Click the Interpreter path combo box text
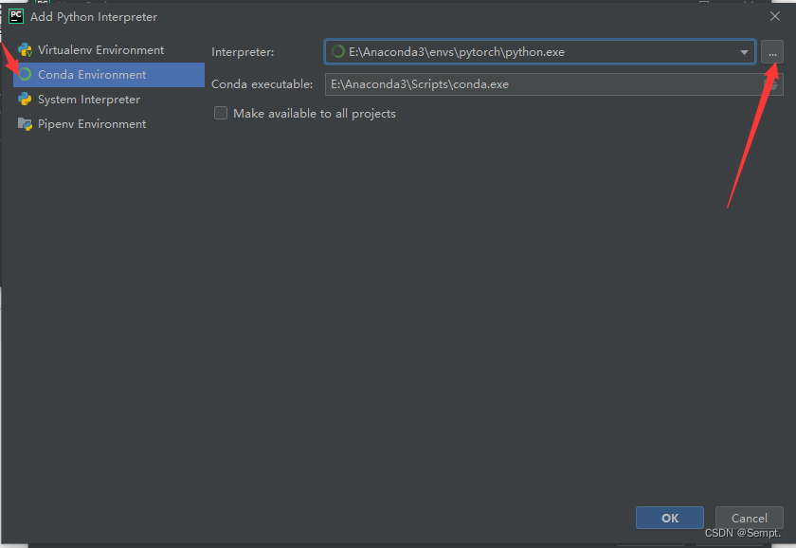Viewport: 796px width, 548px height. [457, 52]
